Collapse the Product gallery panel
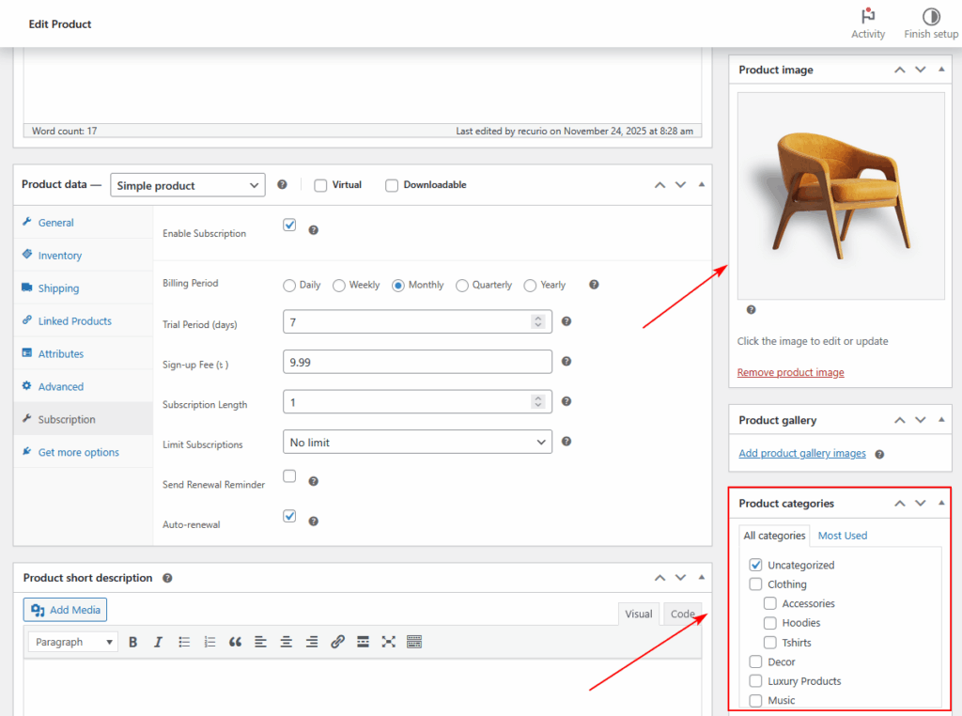962x716 pixels. click(x=940, y=419)
